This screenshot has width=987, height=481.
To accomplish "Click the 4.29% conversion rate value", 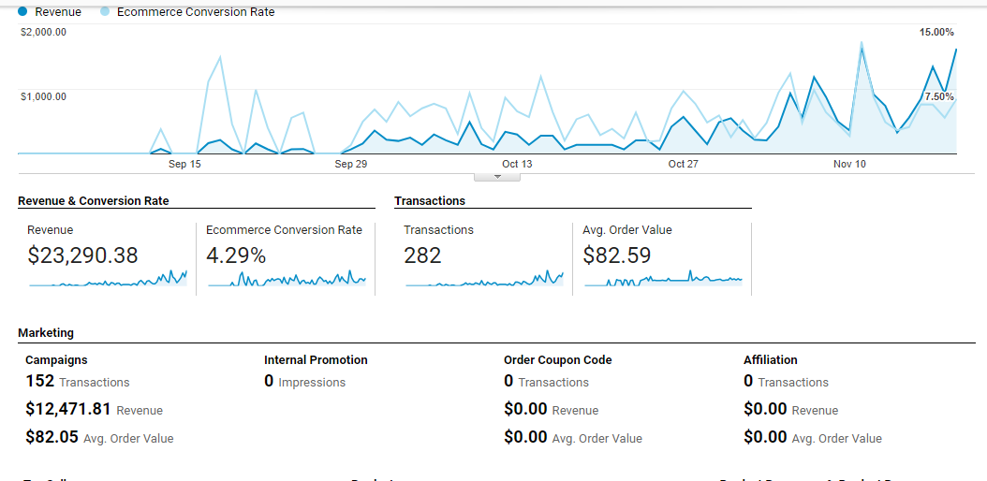I will click(x=236, y=255).
